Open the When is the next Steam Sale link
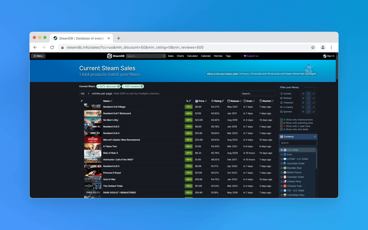The height and width of the screenshot is (230, 368). coord(222,74)
